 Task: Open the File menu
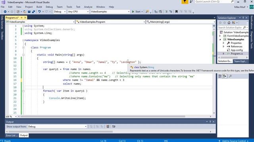[x=3, y=7]
